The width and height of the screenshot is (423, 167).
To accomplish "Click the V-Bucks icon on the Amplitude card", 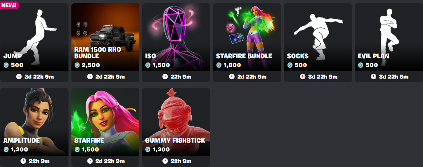I will coord(6,150).
